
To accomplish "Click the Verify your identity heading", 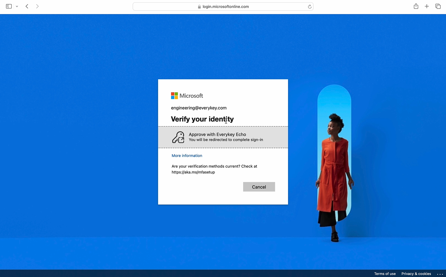I will pos(202,119).
